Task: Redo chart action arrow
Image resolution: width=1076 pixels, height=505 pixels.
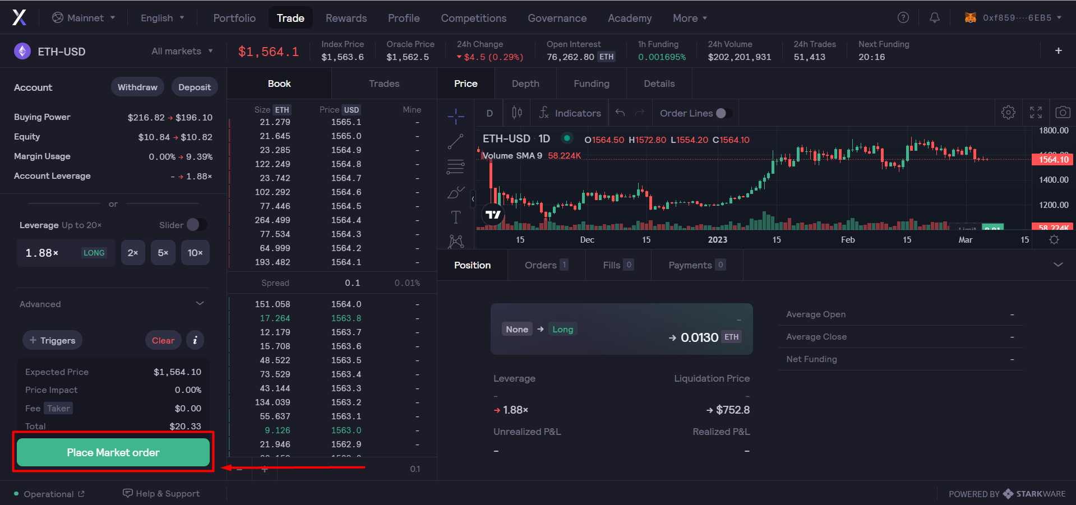Action: pos(640,113)
